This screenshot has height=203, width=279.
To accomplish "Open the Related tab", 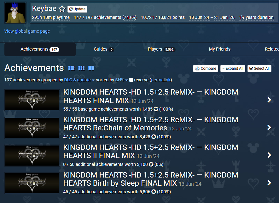I will [x=272, y=49].
